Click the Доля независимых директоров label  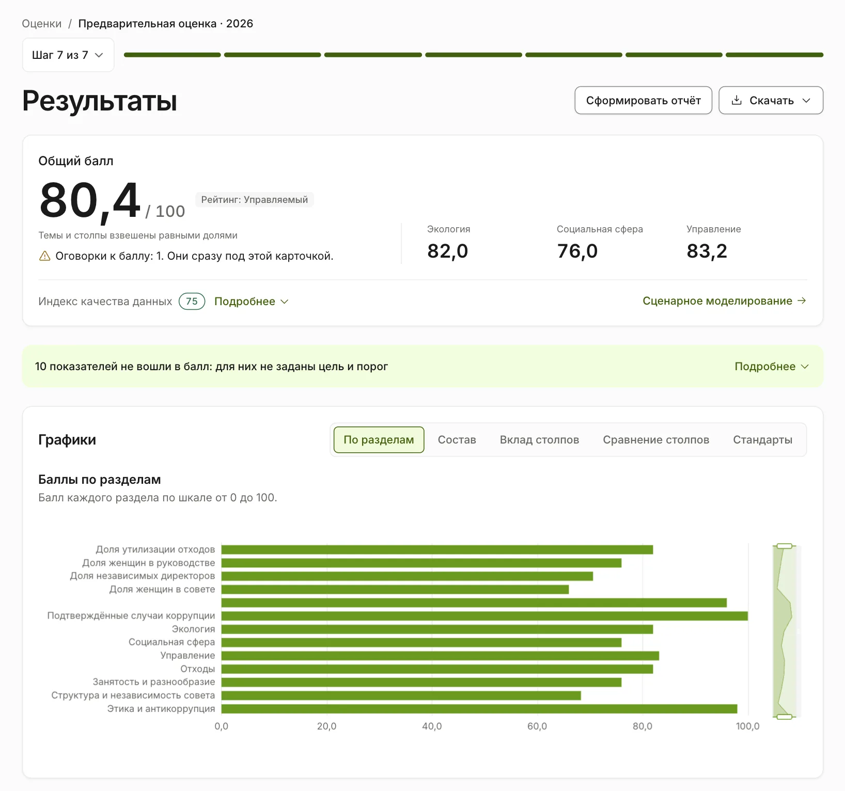pyautogui.click(x=143, y=576)
